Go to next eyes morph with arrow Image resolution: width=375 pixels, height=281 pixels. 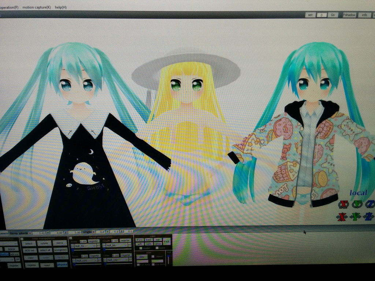[x=99, y=246]
